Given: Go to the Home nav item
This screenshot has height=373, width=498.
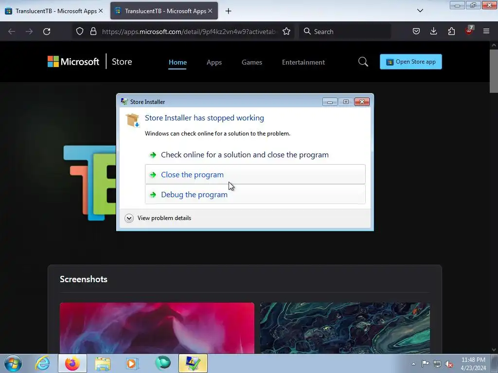Looking at the screenshot, I should tap(178, 62).
